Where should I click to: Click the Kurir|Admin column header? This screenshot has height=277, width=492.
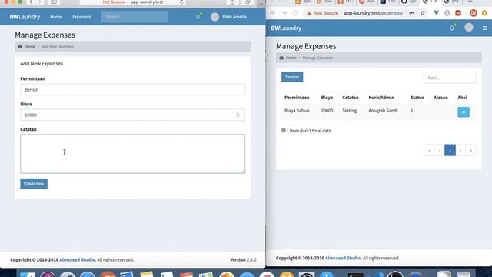pyautogui.click(x=381, y=98)
